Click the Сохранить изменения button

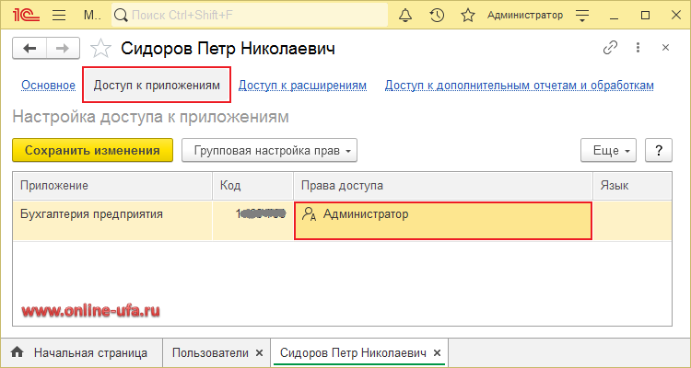pyautogui.click(x=92, y=150)
